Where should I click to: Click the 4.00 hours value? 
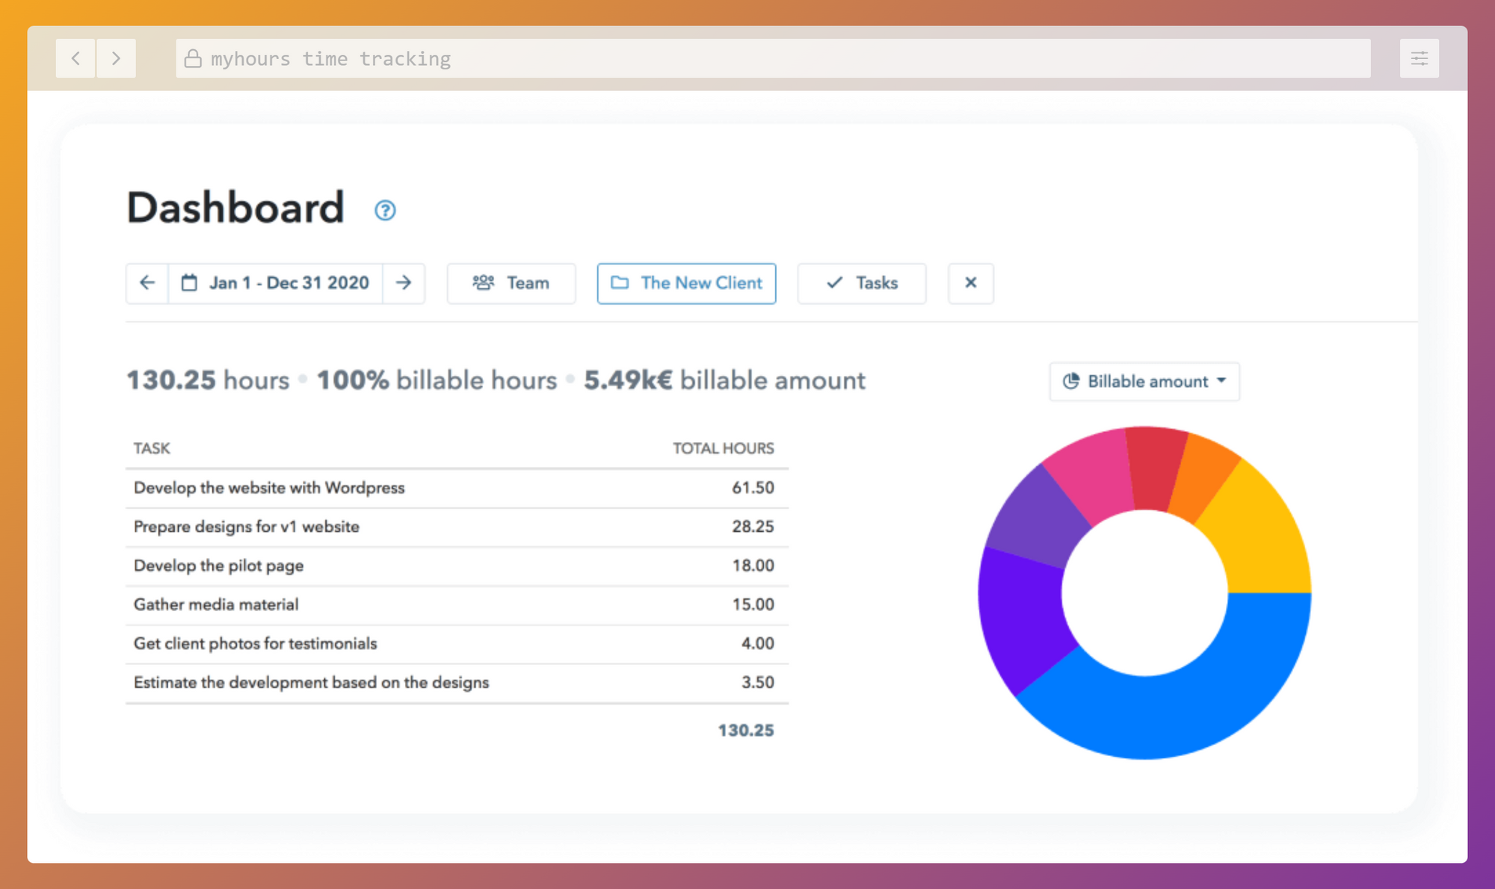[757, 643]
